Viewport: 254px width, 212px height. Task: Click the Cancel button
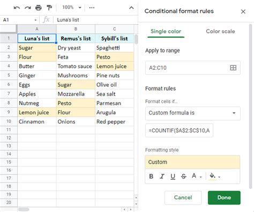183,198
